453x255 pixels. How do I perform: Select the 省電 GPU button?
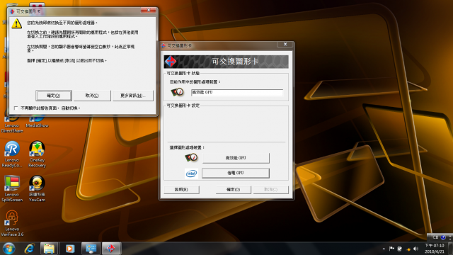click(x=236, y=173)
